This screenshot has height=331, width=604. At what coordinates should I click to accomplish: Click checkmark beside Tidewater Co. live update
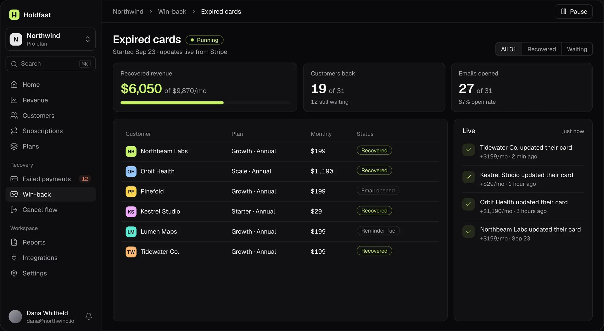coord(468,150)
